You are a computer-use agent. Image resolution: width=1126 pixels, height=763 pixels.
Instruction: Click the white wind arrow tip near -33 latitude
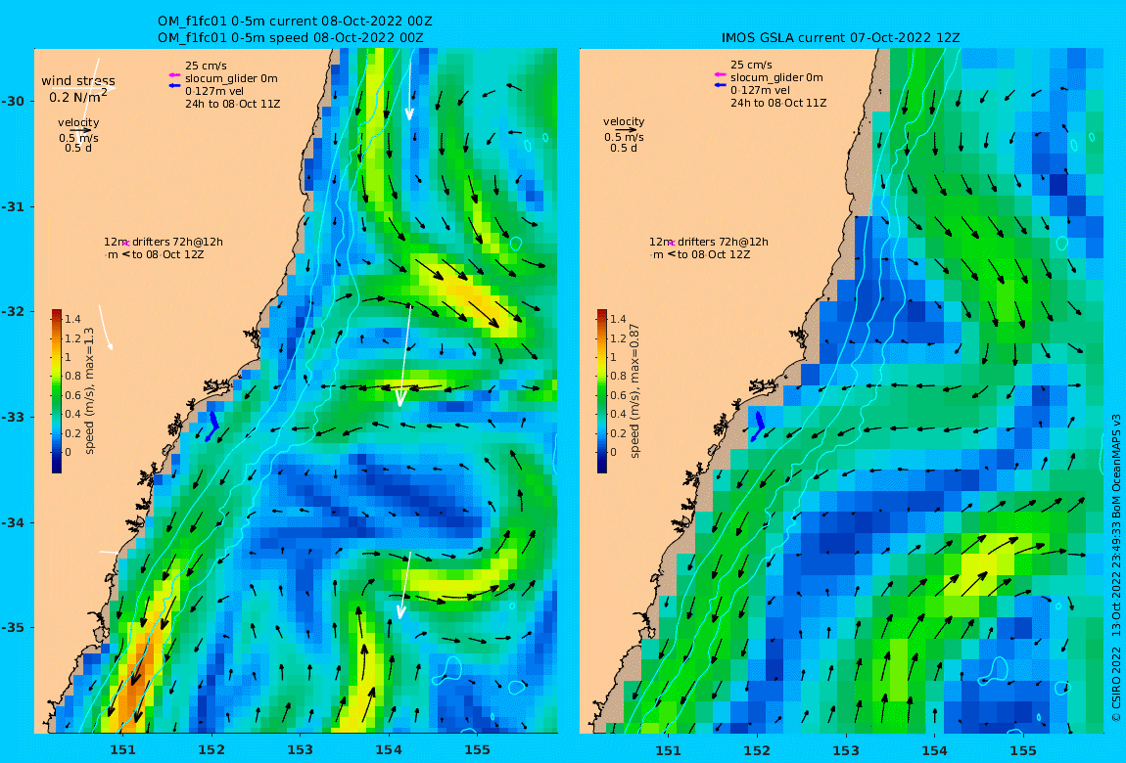tap(401, 399)
